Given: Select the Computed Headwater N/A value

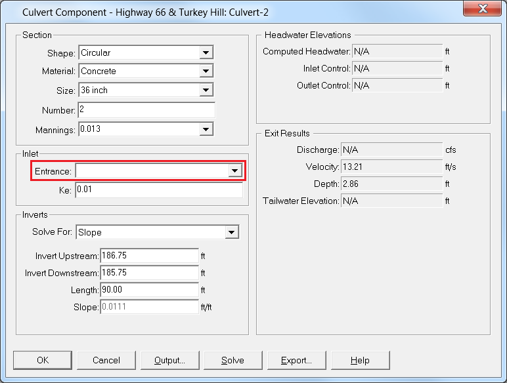Looking at the screenshot, I should 397,51.
